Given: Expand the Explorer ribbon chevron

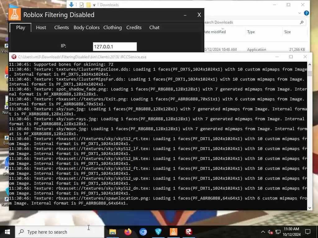Looking at the screenshot, I should (300, 13).
